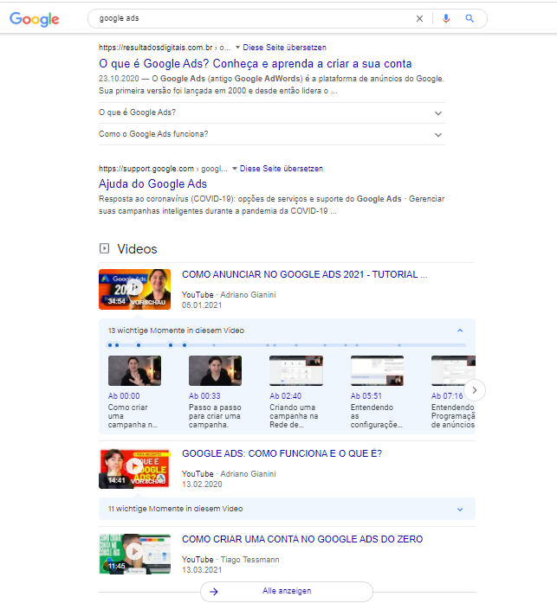Click the arrow icon in Alle anzeigen
The height and width of the screenshot is (616, 557).
click(214, 592)
